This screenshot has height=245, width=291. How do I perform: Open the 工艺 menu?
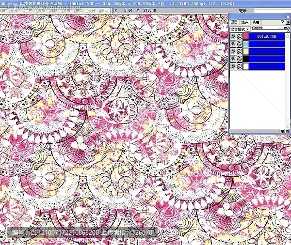tap(28, 11)
